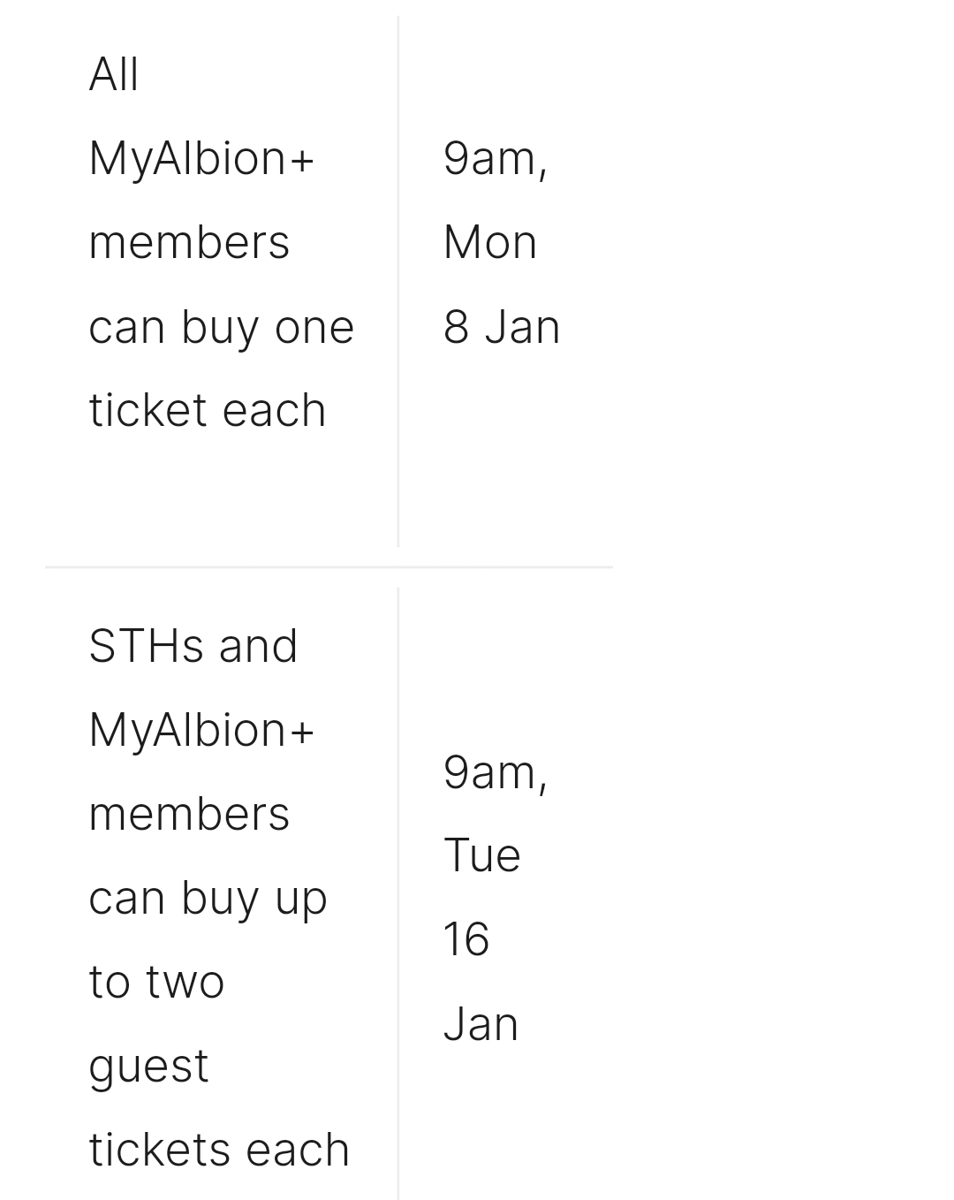Click "9am," in the Tue 16 Jan cell

[x=496, y=773]
